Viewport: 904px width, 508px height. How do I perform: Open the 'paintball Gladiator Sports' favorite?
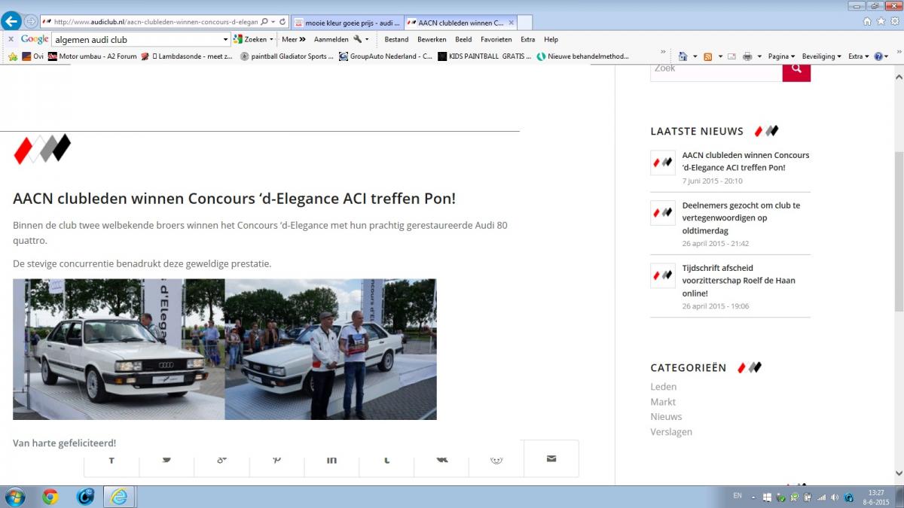[287, 56]
